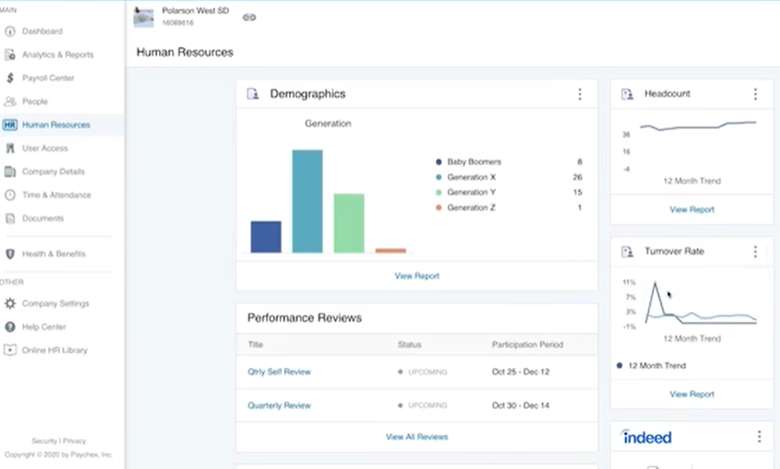Navigate to Payroll Center
The width and height of the screenshot is (780, 469).
point(48,78)
